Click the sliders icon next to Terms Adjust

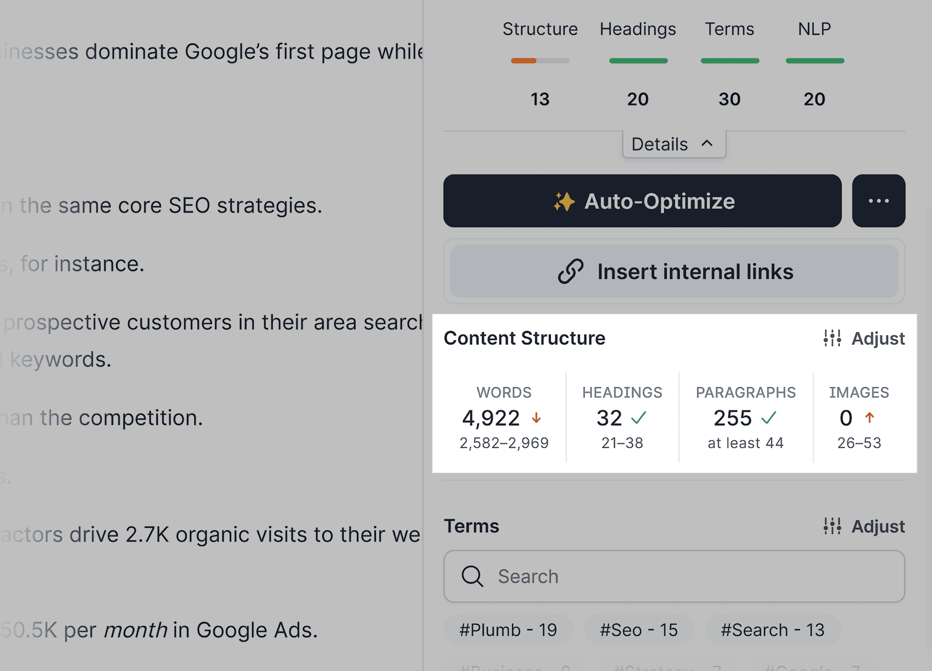coord(832,526)
